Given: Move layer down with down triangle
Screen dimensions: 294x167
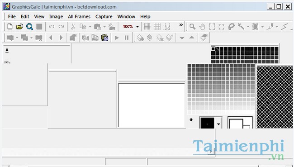Looking at the screenshot, I should [x=182, y=38].
